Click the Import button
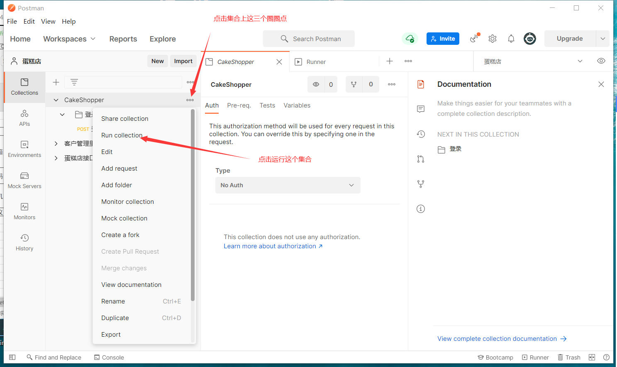The height and width of the screenshot is (367, 617). click(x=183, y=61)
